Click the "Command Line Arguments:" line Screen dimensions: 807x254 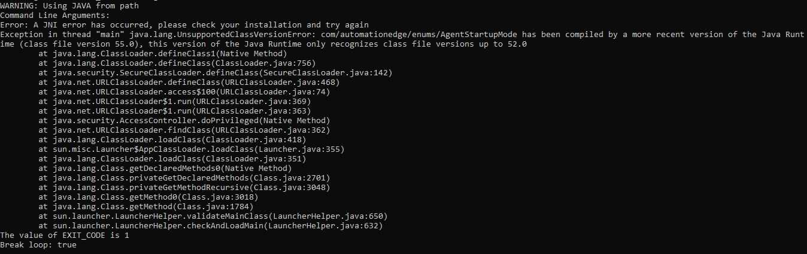point(55,15)
